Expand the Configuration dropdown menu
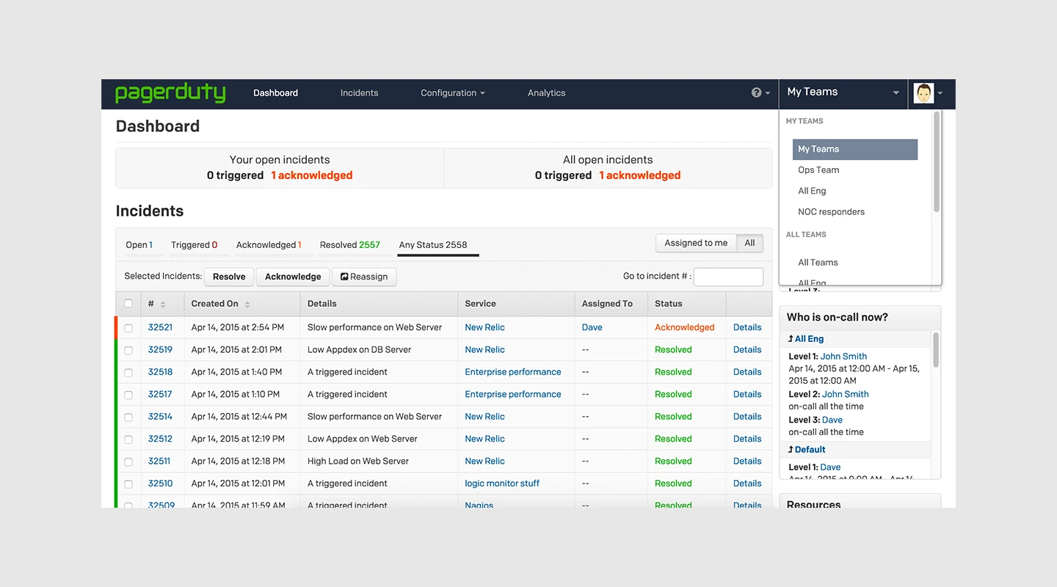Viewport: 1057px width, 587px height. pos(453,93)
